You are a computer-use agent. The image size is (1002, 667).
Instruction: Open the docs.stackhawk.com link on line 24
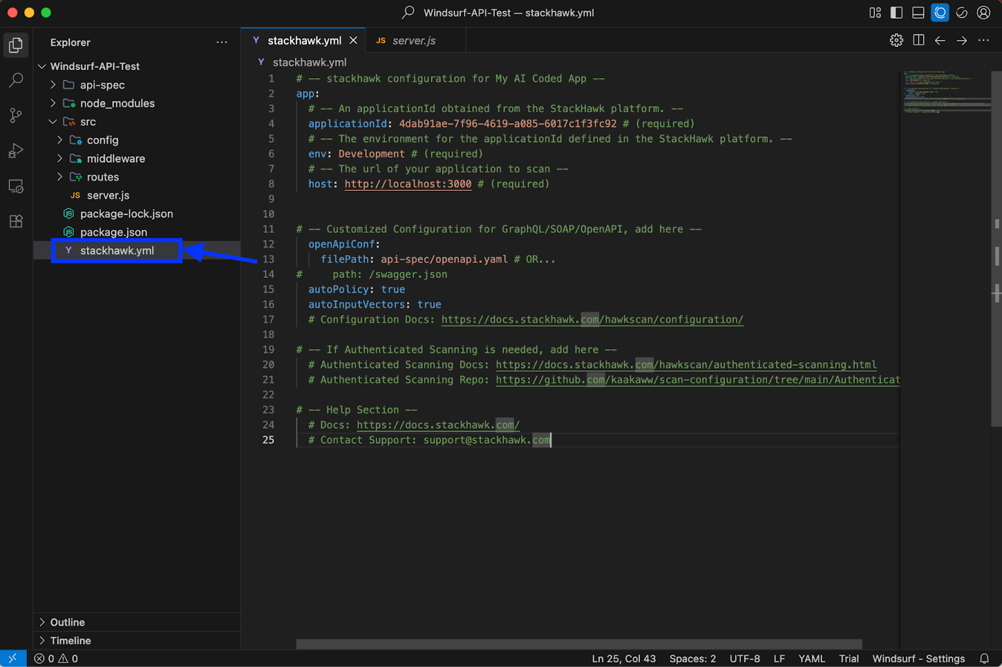tap(438, 425)
